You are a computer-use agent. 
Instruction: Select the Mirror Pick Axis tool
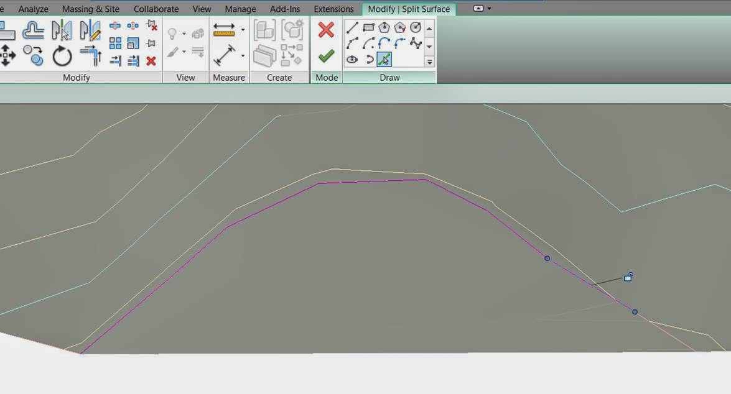click(x=62, y=28)
